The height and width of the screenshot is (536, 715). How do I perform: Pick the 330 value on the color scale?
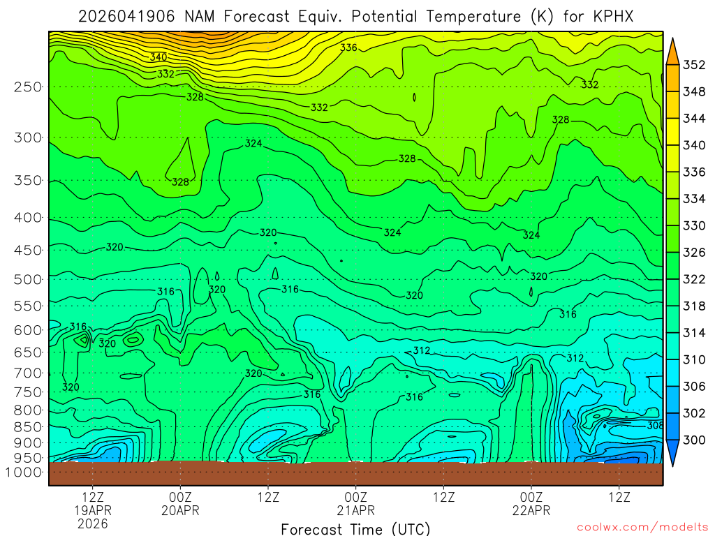tap(694, 226)
